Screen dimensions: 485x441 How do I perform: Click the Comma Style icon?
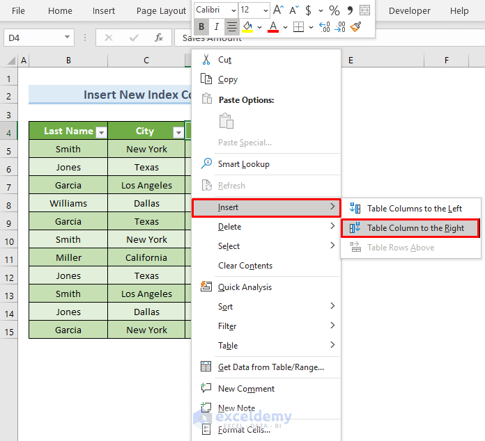(350, 10)
